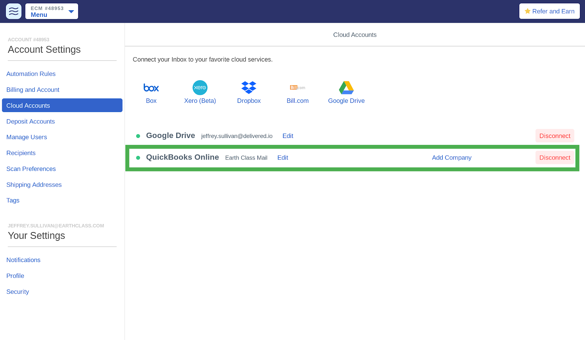Open Shipping Addresses page

[x=34, y=185]
